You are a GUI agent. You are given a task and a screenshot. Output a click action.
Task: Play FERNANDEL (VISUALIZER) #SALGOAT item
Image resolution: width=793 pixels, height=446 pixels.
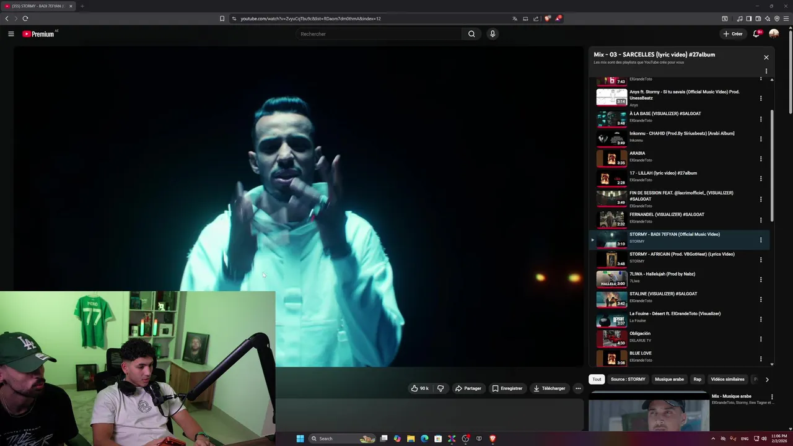[678, 219]
